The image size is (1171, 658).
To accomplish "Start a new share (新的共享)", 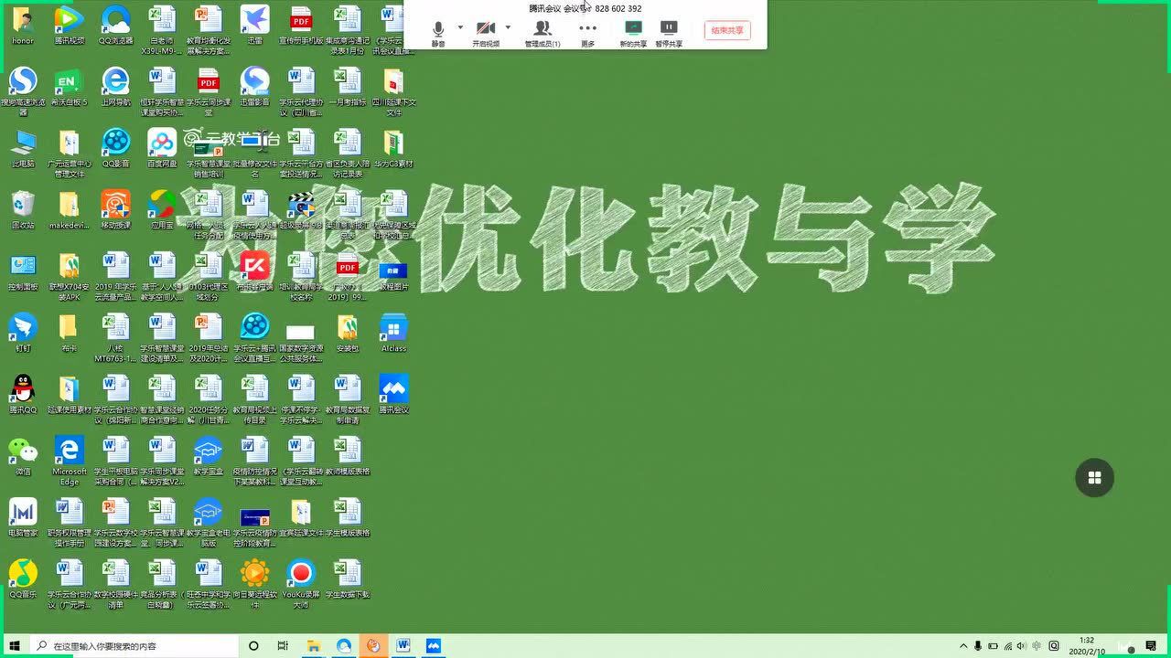I will (633, 33).
